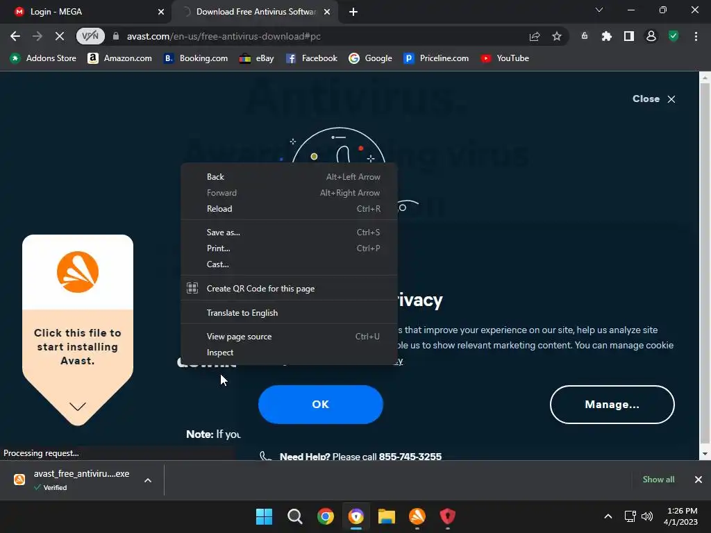This screenshot has height=533, width=711.
Task: Click Avast logo in install hint card
Action: click(78, 272)
